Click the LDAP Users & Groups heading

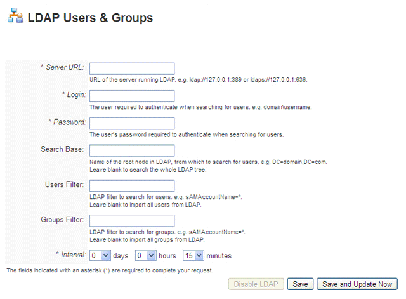(90, 18)
